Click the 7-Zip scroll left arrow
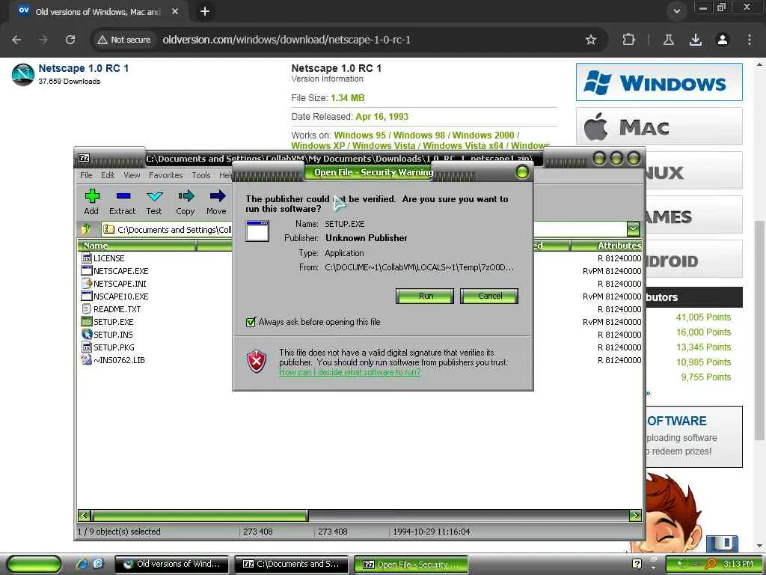766x575 pixels. pos(84,515)
